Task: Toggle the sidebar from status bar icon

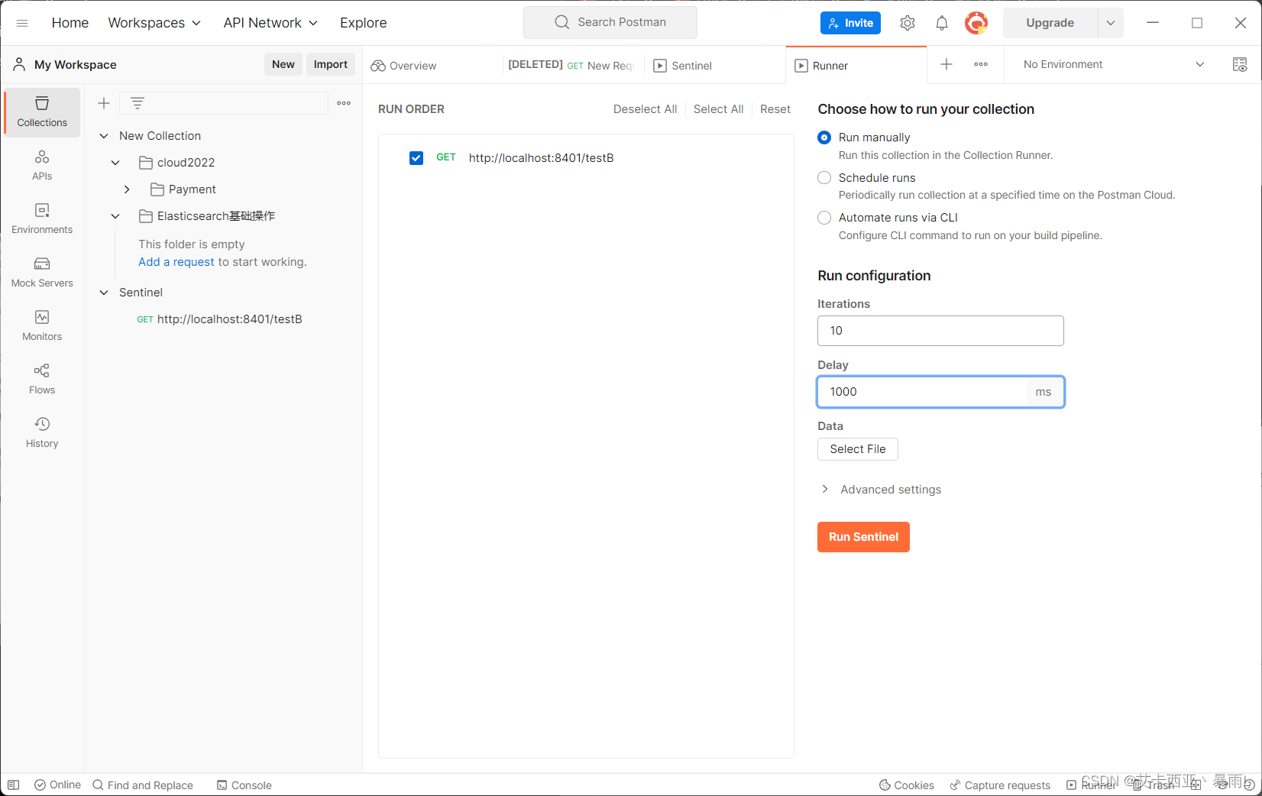Action: tap(13, 785)
